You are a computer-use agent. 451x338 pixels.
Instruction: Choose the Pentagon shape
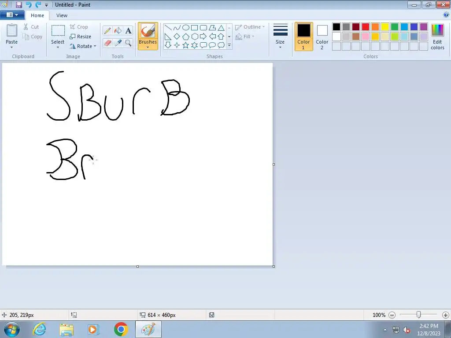click(186, 37)
